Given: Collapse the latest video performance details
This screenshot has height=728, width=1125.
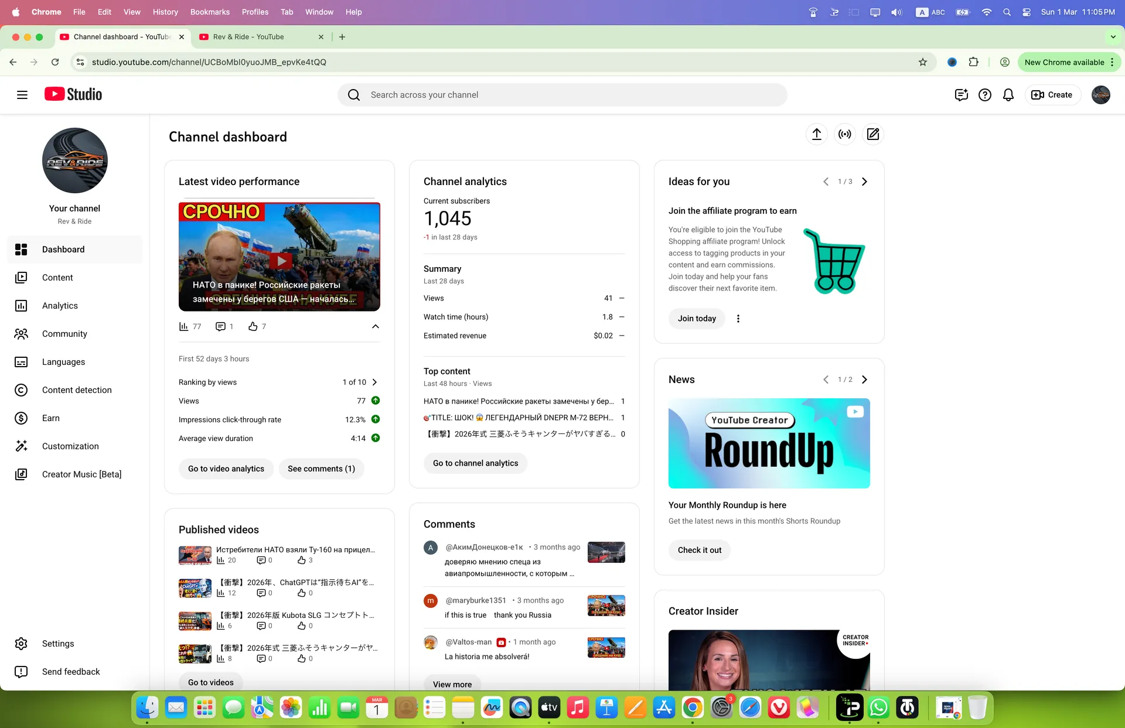Looking at the screenshot, I should tap(376, 326).
